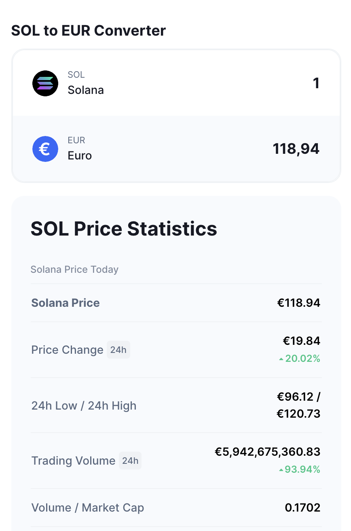Click the 20.02% price change percentage
This screenshot has height=531, width=351.
tap(303, 359)
